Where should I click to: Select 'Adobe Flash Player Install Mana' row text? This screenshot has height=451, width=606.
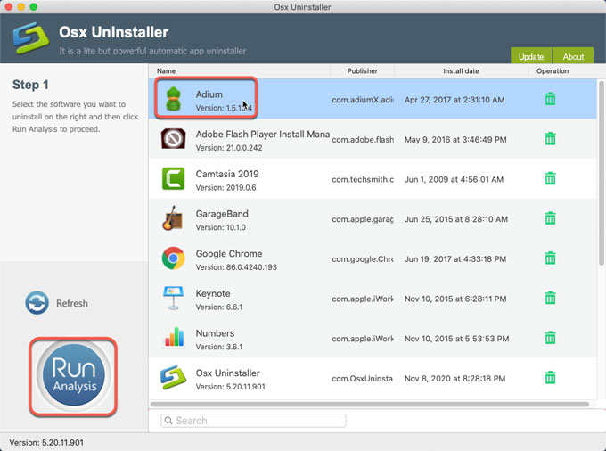(263, 134)
